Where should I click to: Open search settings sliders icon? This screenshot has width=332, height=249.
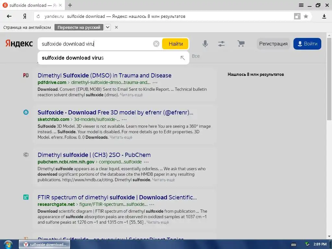221,44
